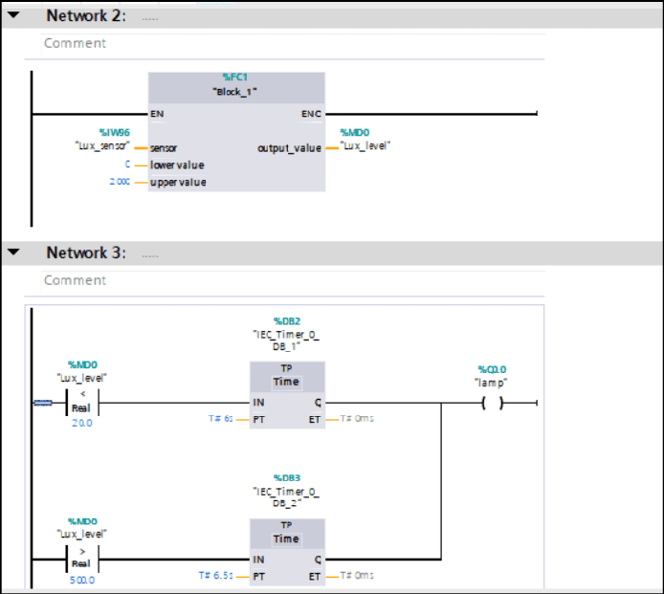Select the TP timer block of %DB3
The image size is (664, 594).
click(288, 552)
